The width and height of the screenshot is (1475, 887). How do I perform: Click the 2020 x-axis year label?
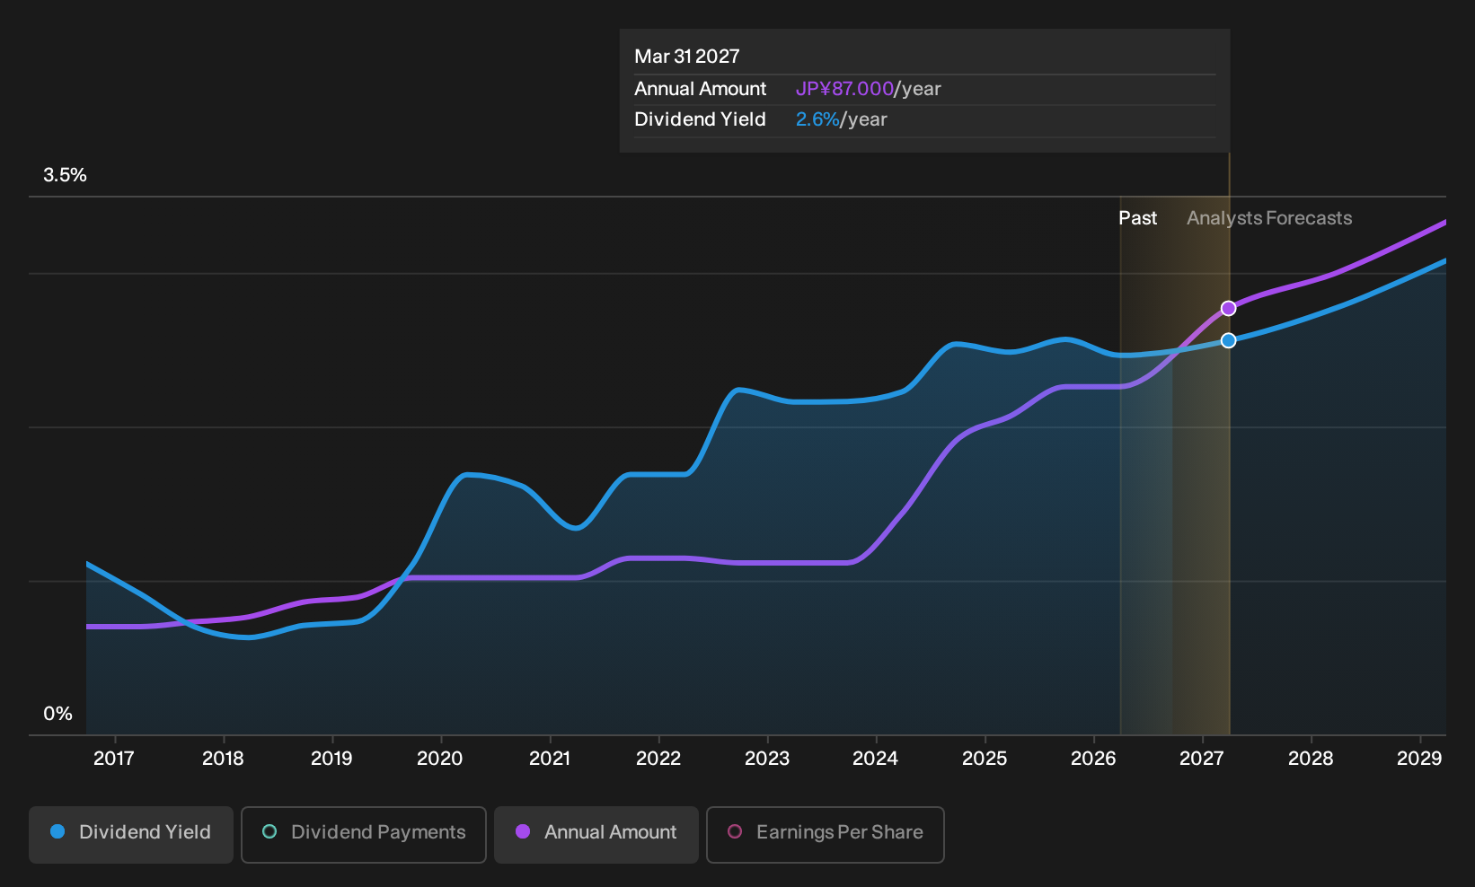[x=440, y=759]
